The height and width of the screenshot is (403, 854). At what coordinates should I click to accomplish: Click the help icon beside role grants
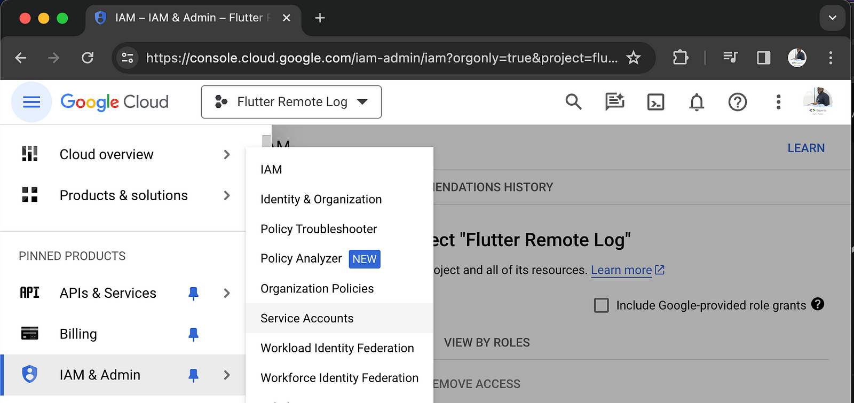[818, 304]
